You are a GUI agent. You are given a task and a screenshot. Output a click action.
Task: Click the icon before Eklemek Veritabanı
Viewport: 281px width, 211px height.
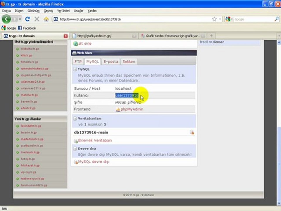coord(76,141)
